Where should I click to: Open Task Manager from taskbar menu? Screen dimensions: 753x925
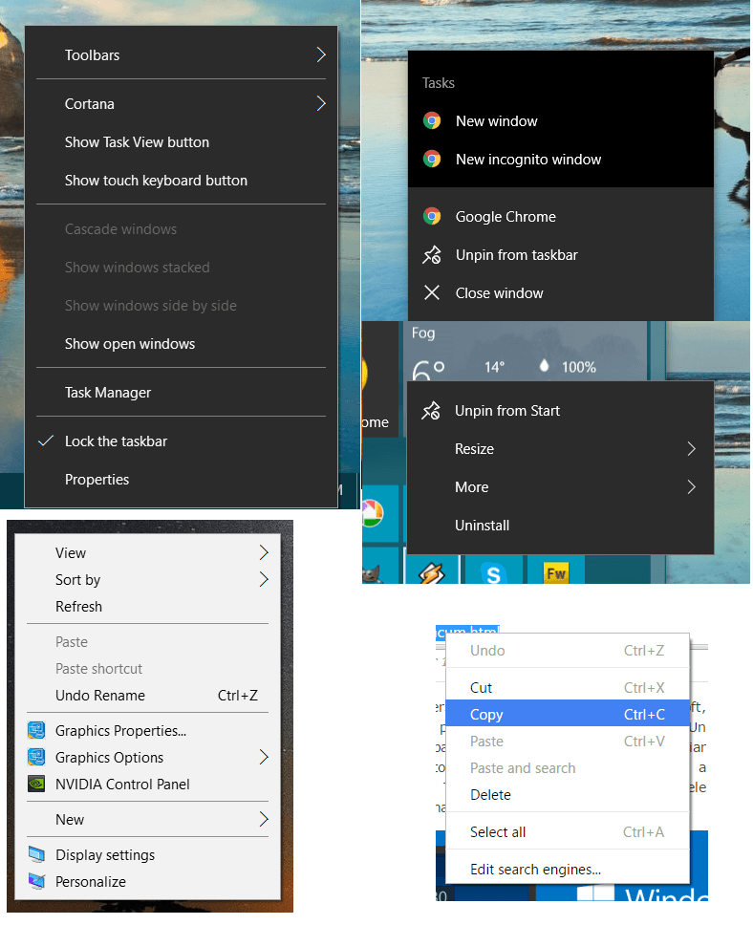108,393
